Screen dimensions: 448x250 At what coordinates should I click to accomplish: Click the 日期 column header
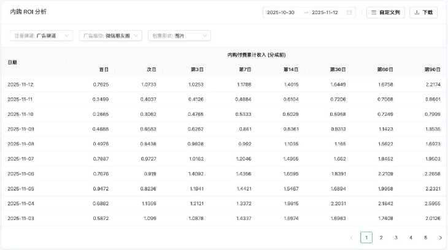[12, 63]
